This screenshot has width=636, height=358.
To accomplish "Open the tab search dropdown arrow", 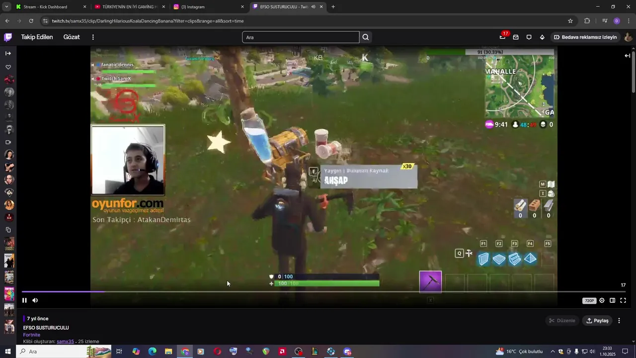I will click(6, 7).
